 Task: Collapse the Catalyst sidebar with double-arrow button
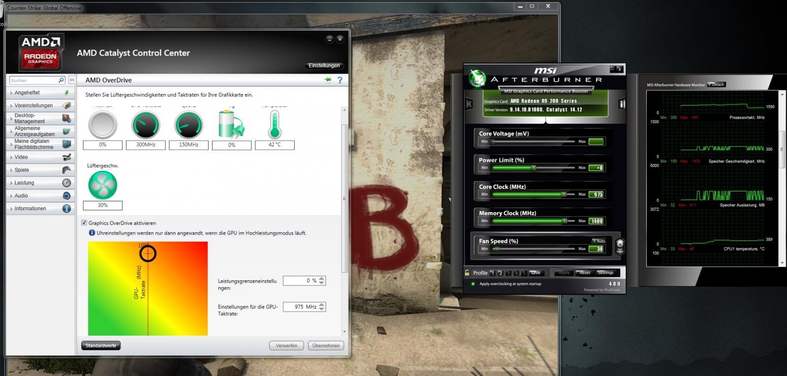[x=72, y=80]
